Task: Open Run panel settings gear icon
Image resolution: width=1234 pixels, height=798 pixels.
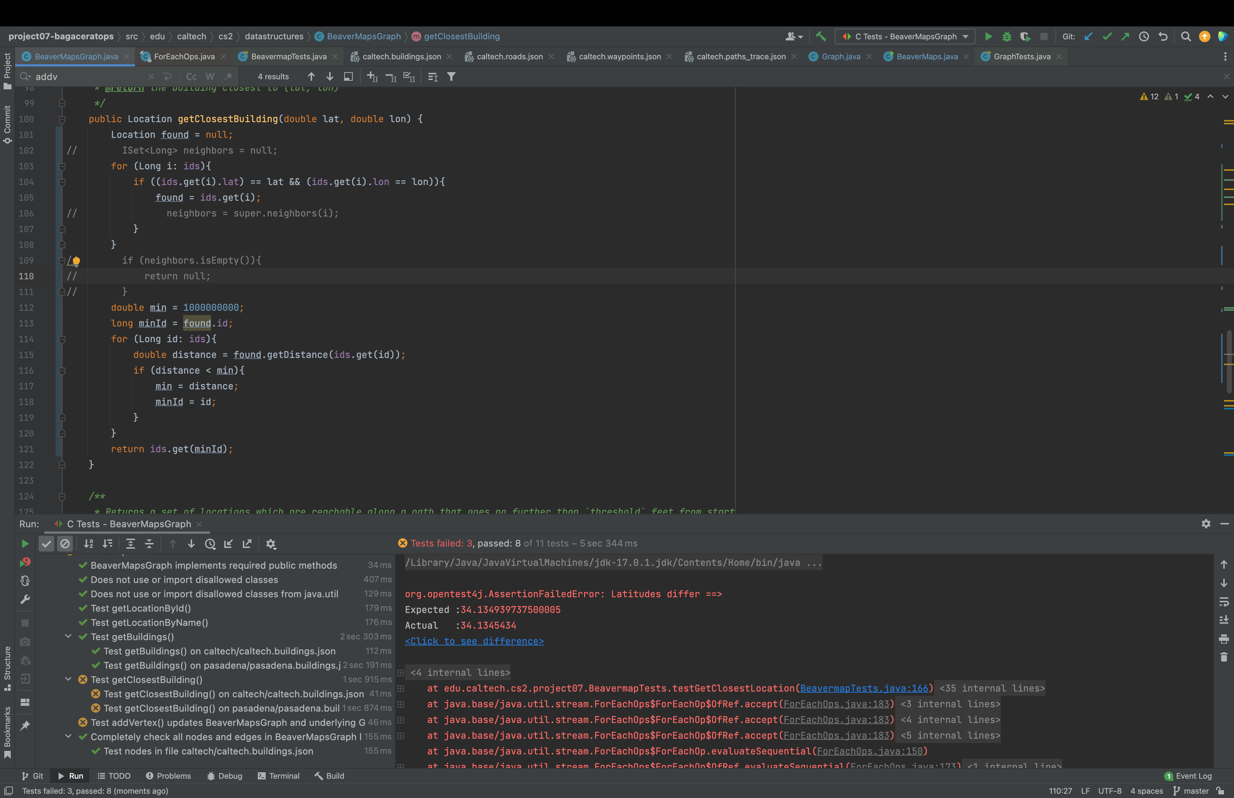Action: [x=1206, y=524]
